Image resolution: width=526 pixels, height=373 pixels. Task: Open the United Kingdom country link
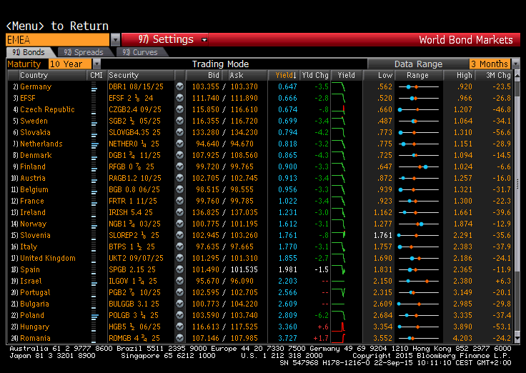[x=48, y=258]
